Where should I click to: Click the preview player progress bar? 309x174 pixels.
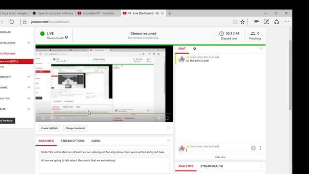click(104, 114)
